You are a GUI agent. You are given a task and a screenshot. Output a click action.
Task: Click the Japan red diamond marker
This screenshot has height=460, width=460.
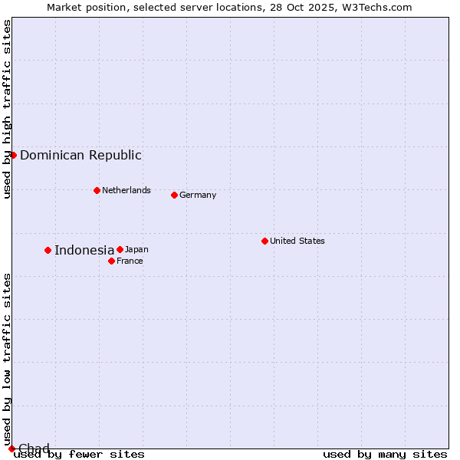(x=120, y=249)
